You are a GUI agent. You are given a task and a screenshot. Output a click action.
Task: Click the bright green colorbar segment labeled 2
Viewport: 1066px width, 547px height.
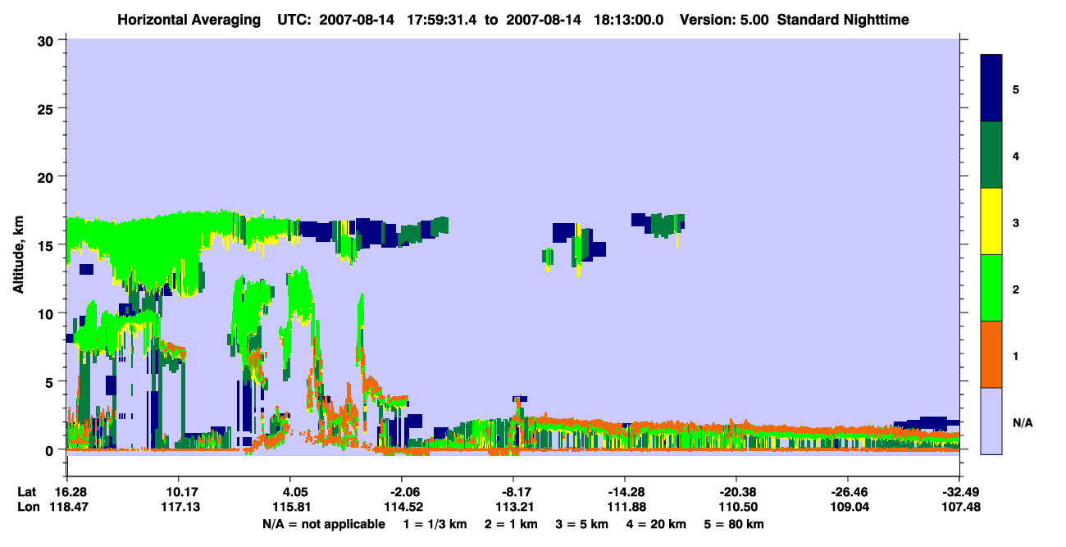pyautogui.click(x=991, y=288)
